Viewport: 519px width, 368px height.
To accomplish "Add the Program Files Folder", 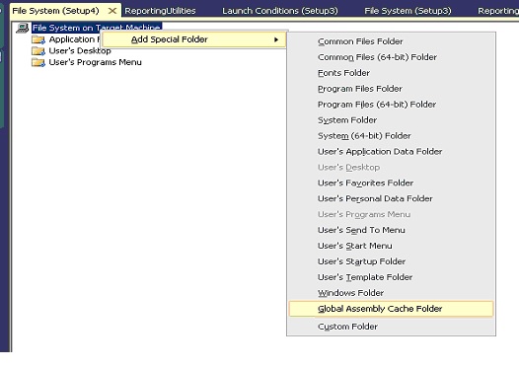I will [391, 89].
